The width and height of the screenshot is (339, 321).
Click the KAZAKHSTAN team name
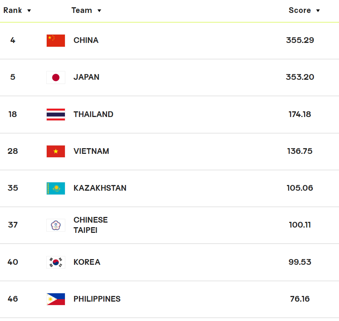(100, 188)
